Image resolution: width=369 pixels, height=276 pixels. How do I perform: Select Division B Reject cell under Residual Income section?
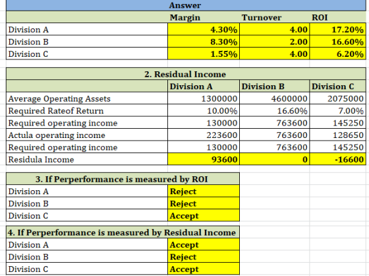[x=204, y=257]
